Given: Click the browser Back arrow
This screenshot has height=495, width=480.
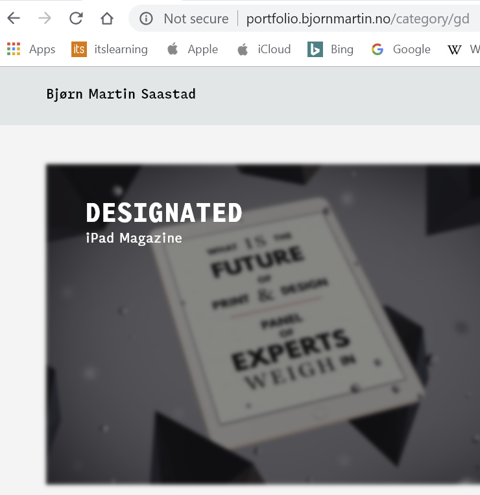Looking at the screenshot, I should click(x=14, y=18).
